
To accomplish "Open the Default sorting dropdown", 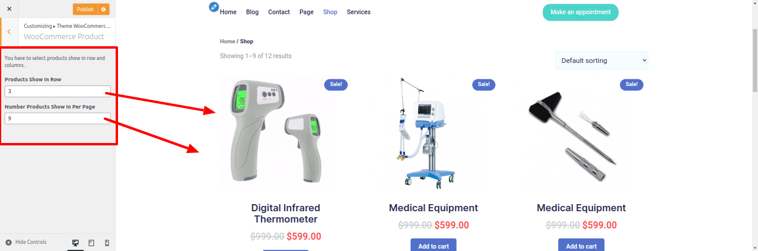I will pos(601,60).
